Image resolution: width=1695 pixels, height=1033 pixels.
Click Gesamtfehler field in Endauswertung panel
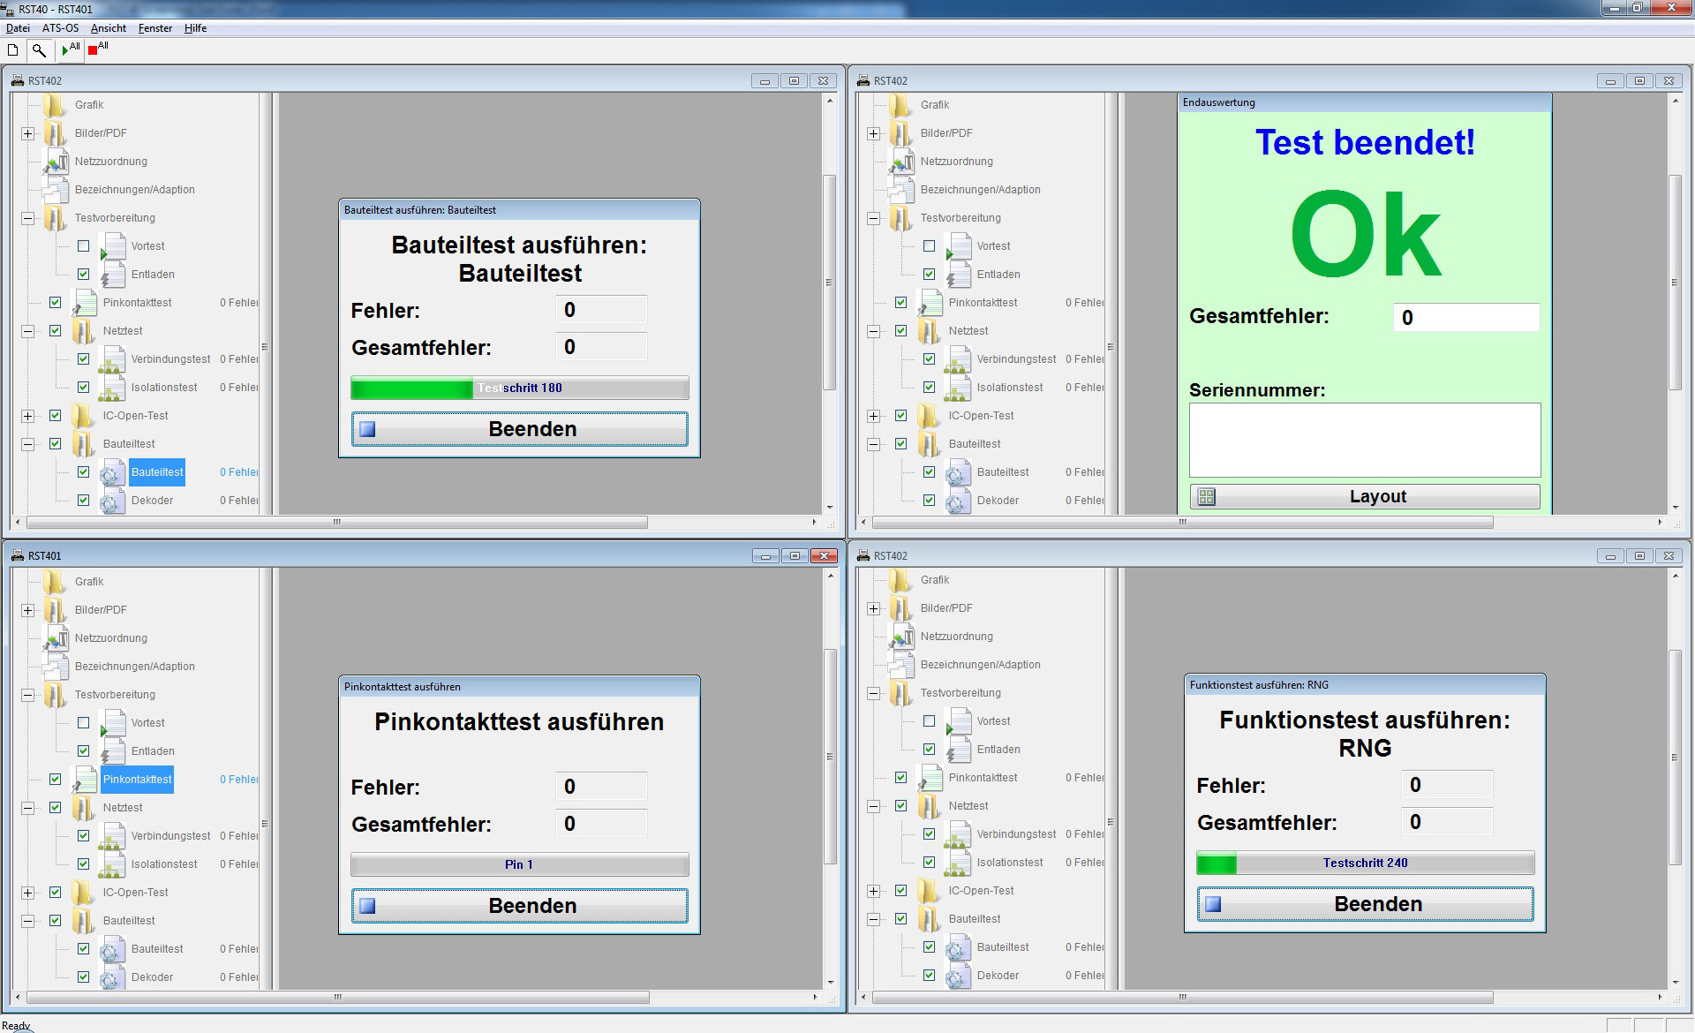pos(1466,317)
